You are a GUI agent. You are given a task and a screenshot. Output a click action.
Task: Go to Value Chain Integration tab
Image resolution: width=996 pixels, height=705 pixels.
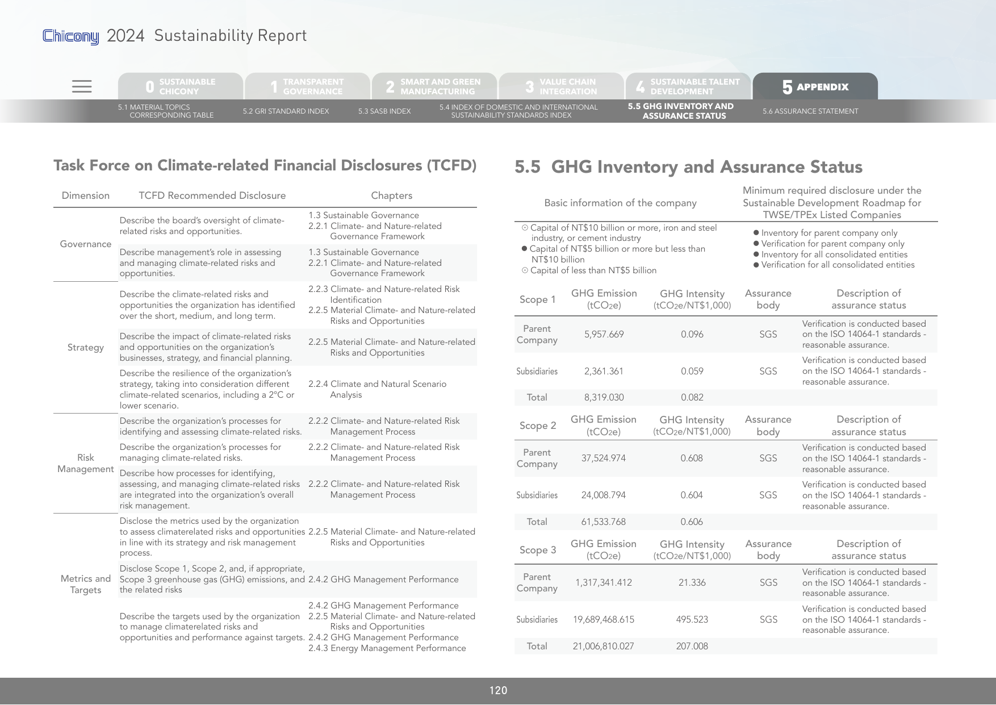click(561, 86)
